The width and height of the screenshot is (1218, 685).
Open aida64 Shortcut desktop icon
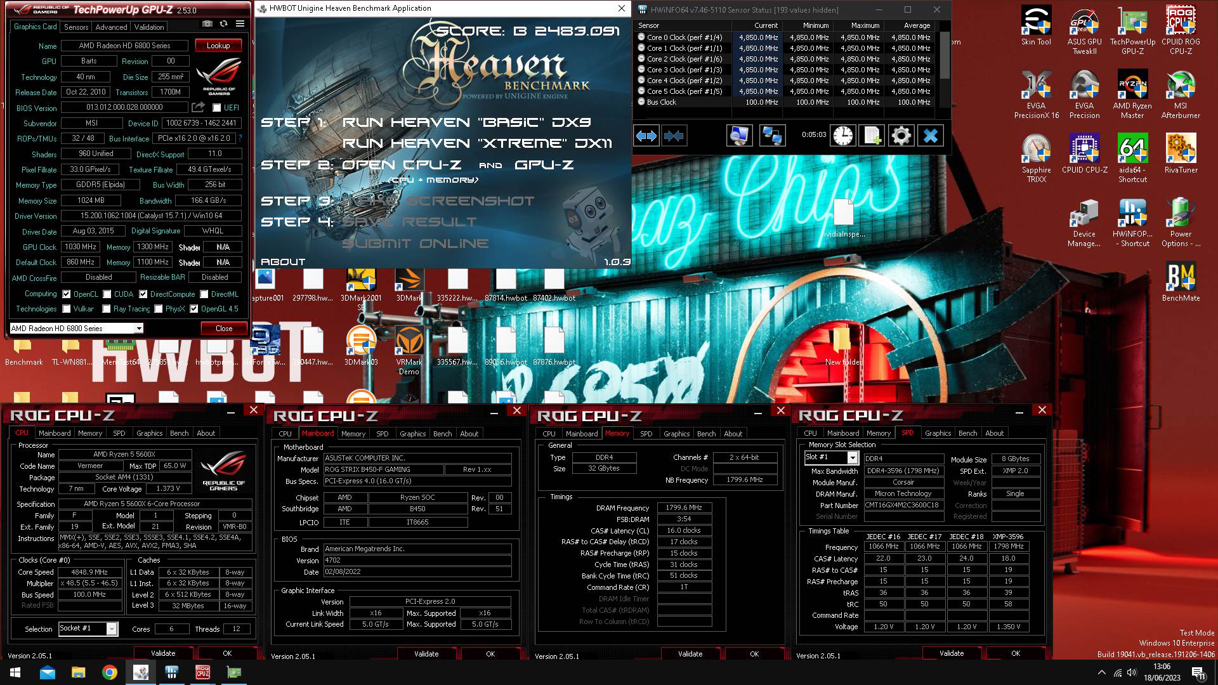[1132, 158]
